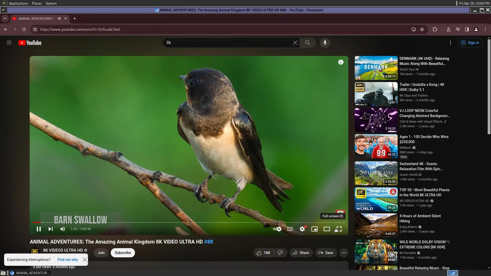This screenshot has width=491, height=276.
Task: Dislike this video
Action: (280, 253)
